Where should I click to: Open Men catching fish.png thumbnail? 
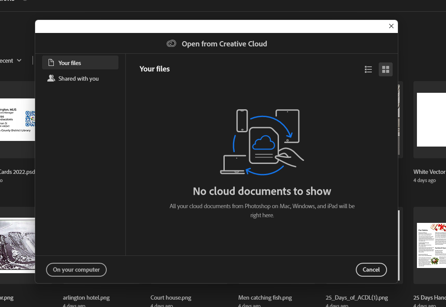tap(265, 297)
